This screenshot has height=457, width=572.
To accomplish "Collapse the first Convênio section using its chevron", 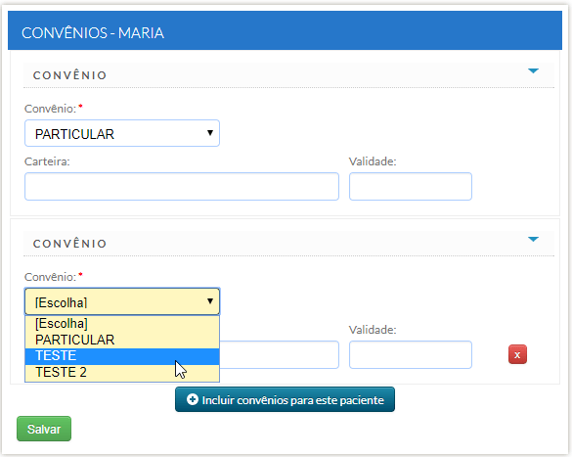I will [533, 70].
